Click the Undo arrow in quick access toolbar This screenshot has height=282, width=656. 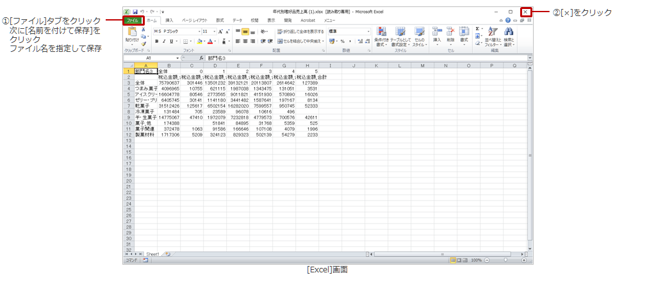coord(142,12)
